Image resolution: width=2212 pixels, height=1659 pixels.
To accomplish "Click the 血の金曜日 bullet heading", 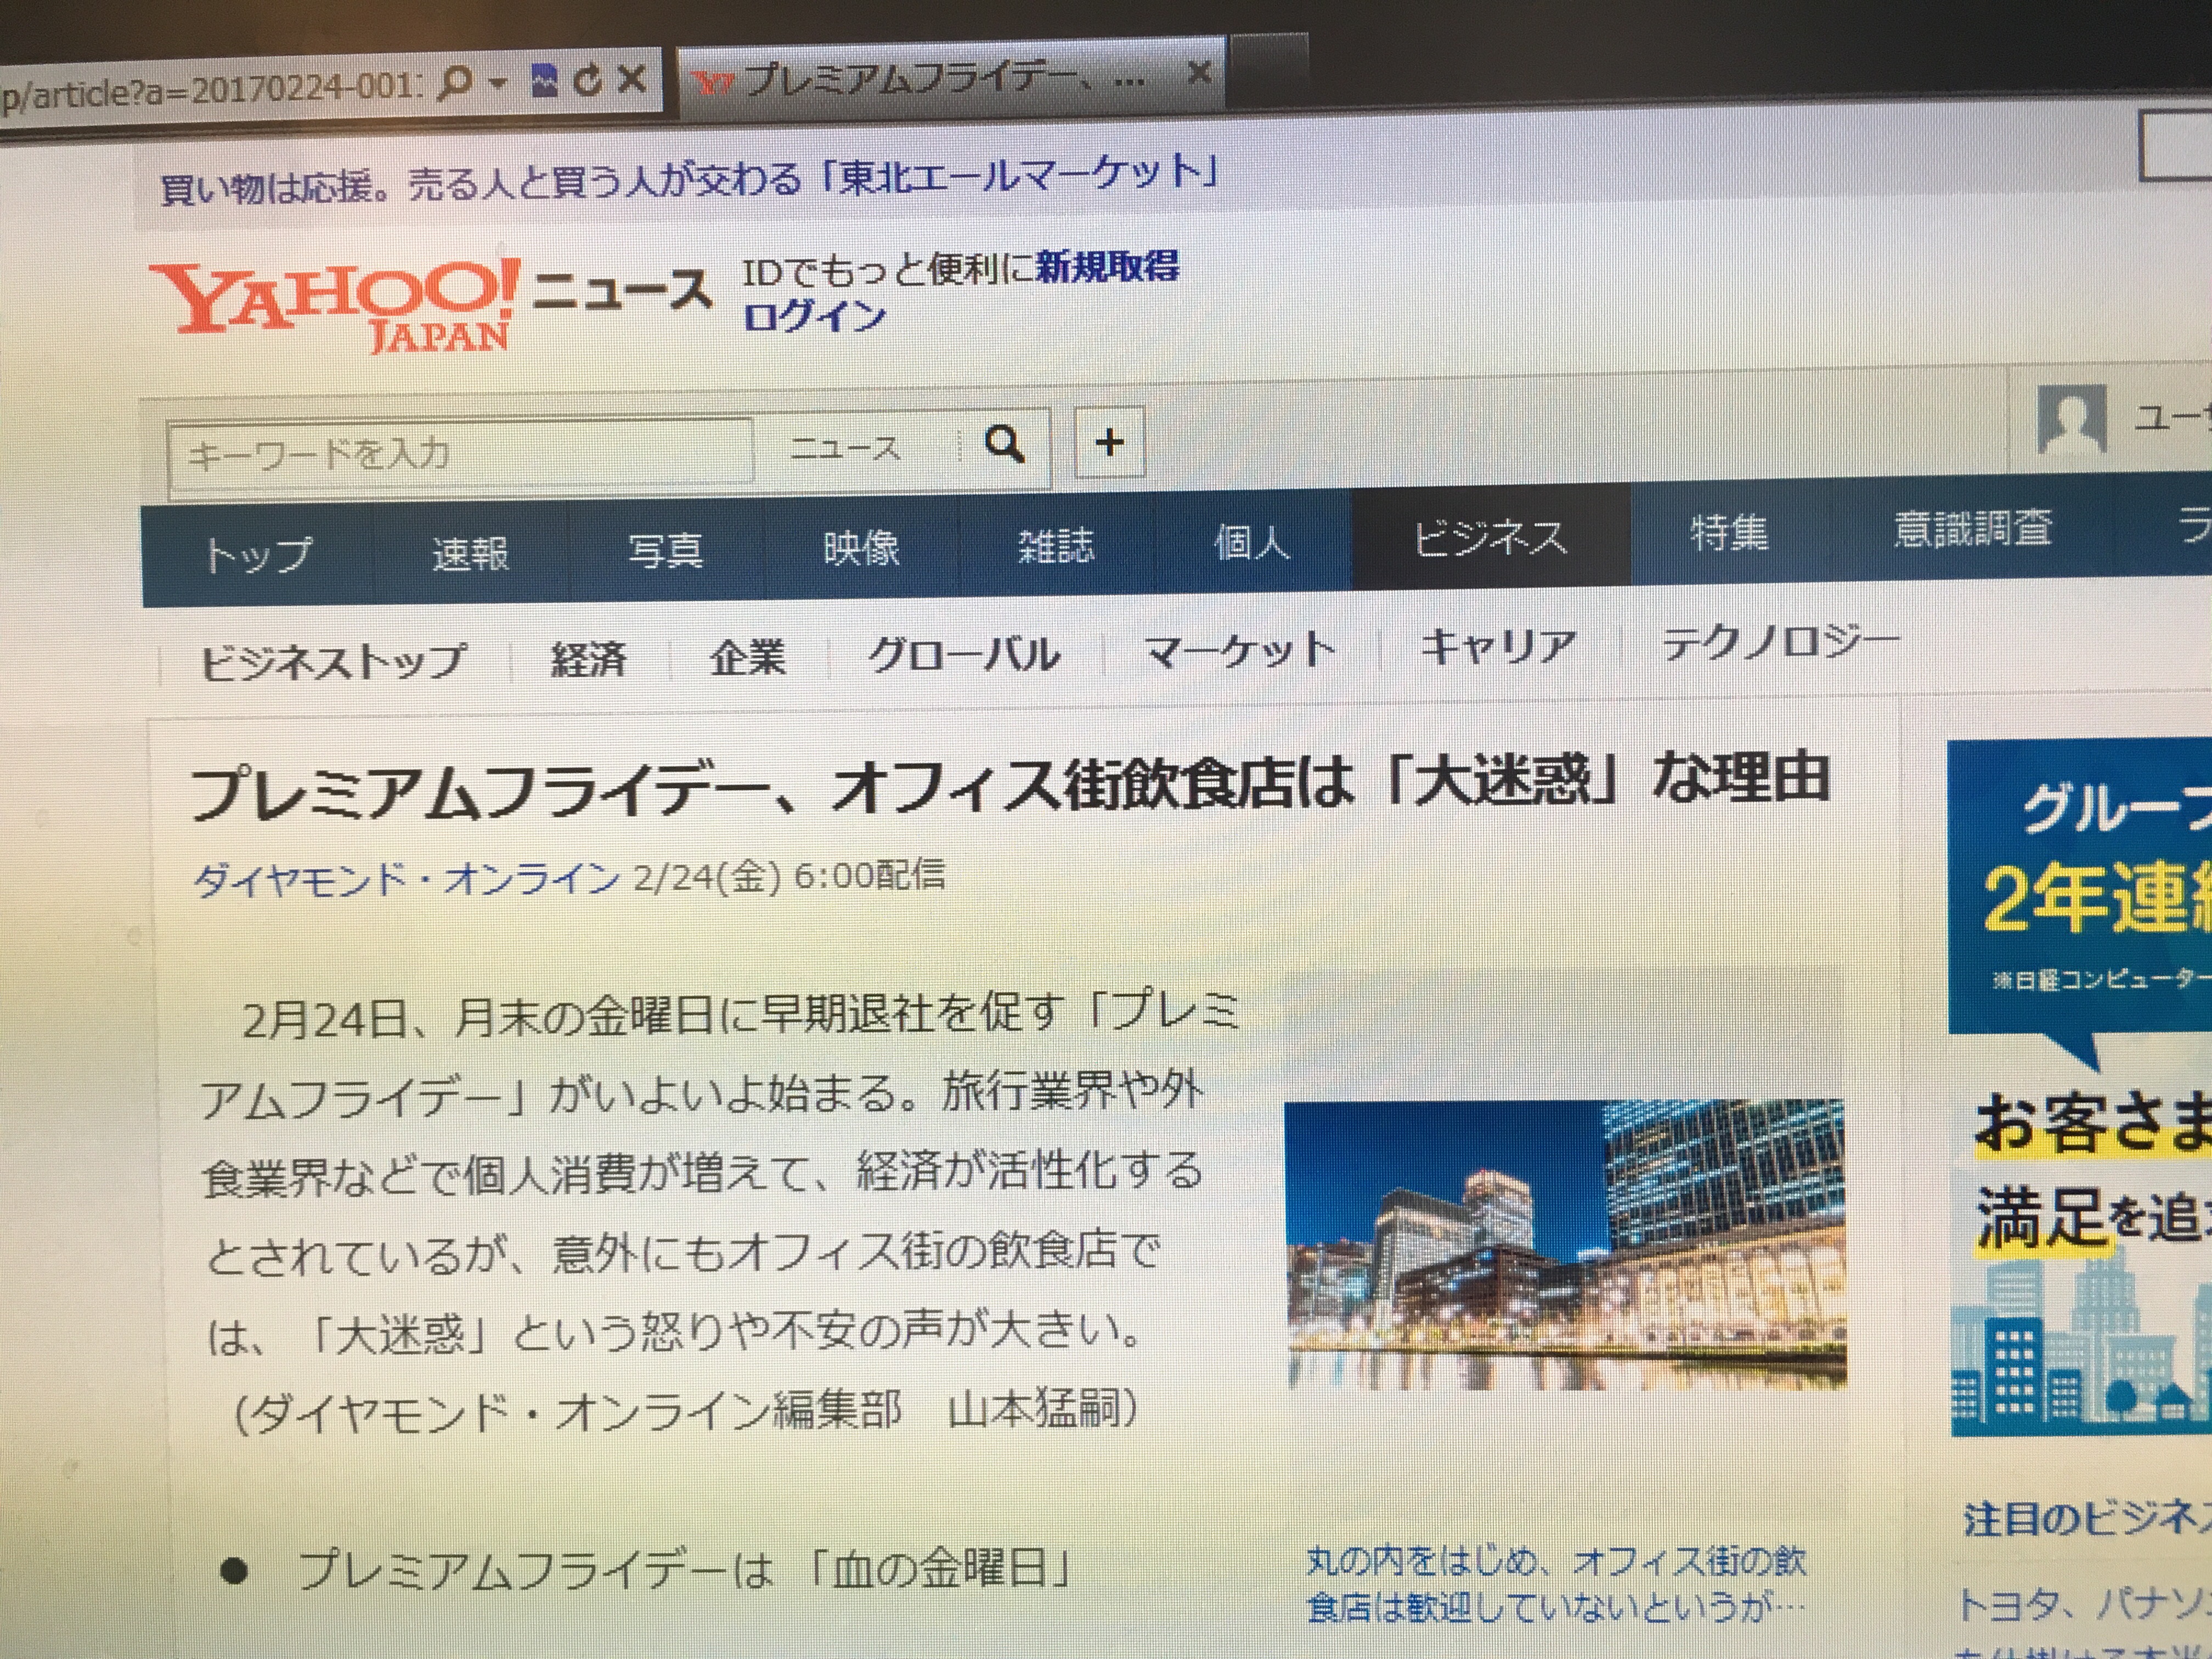I will coord(685,1568).
